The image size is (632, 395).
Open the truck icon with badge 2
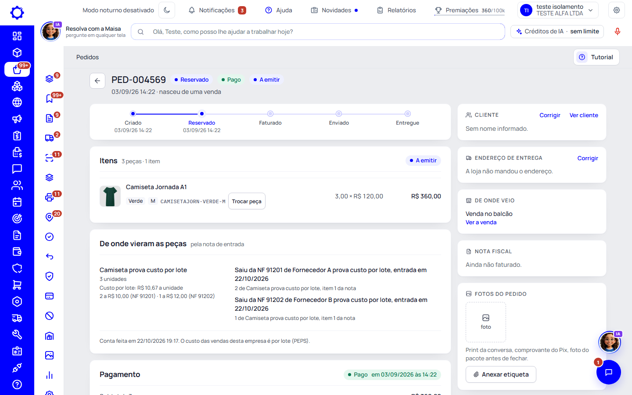click(50, 138)
